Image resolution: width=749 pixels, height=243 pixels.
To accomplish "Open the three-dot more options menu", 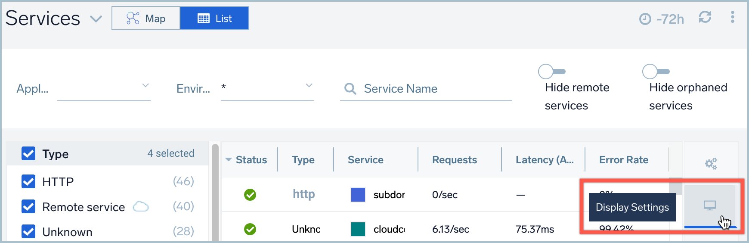I will (x=732, y=17).
